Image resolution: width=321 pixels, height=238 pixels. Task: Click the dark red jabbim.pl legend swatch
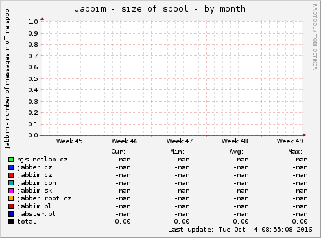pyautogui.click(x=11, y=206)
